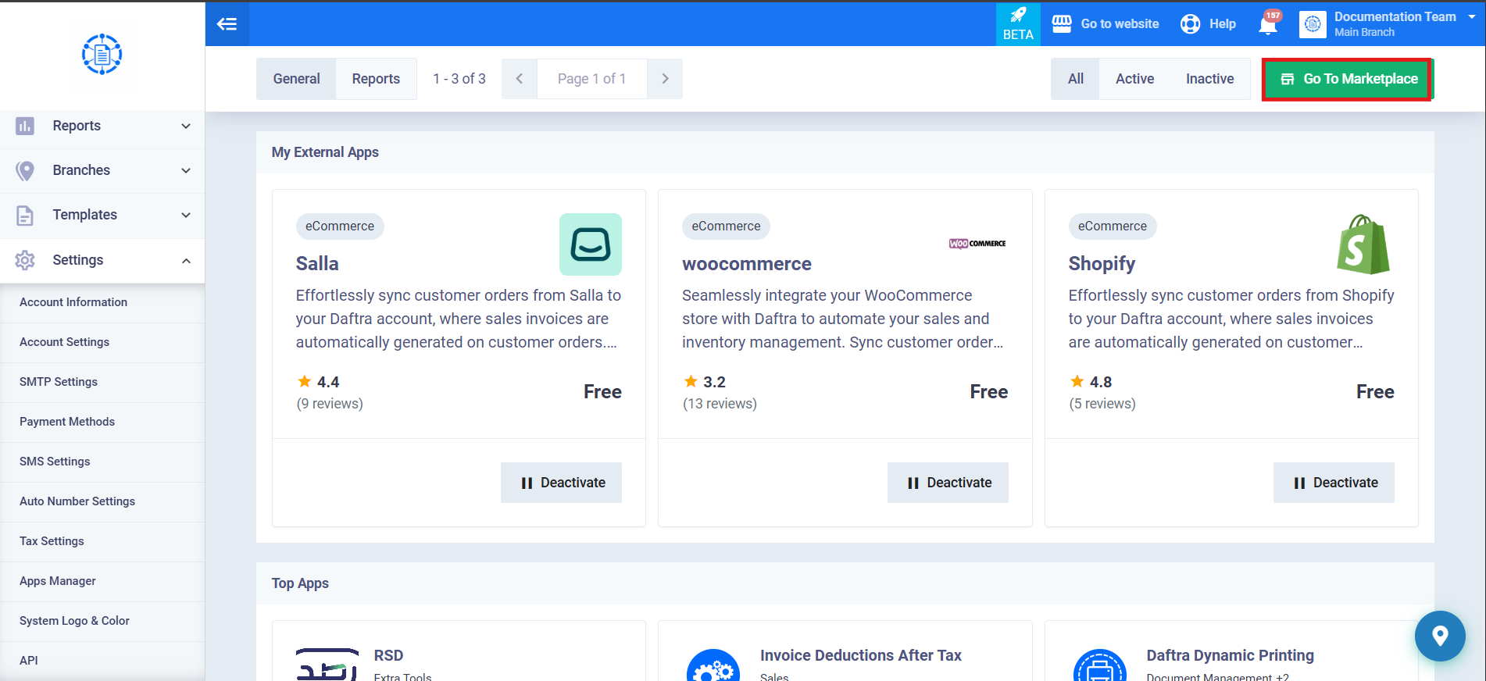Viewport: 1486px width, 681px height.
Task: Filter apps by All
Action: pos(1076,79)
